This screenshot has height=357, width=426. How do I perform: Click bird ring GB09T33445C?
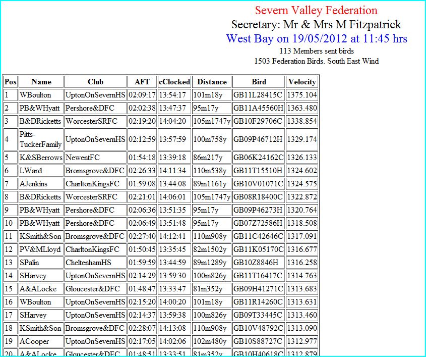(x=259, y=315)
